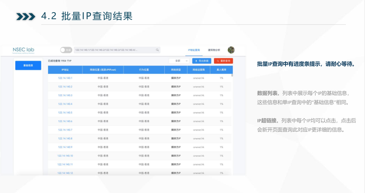Screen dimensions: 365x193
Task: Open IP link 122.14.140.10
Action: pyautogui.click(x=65, y=156)
